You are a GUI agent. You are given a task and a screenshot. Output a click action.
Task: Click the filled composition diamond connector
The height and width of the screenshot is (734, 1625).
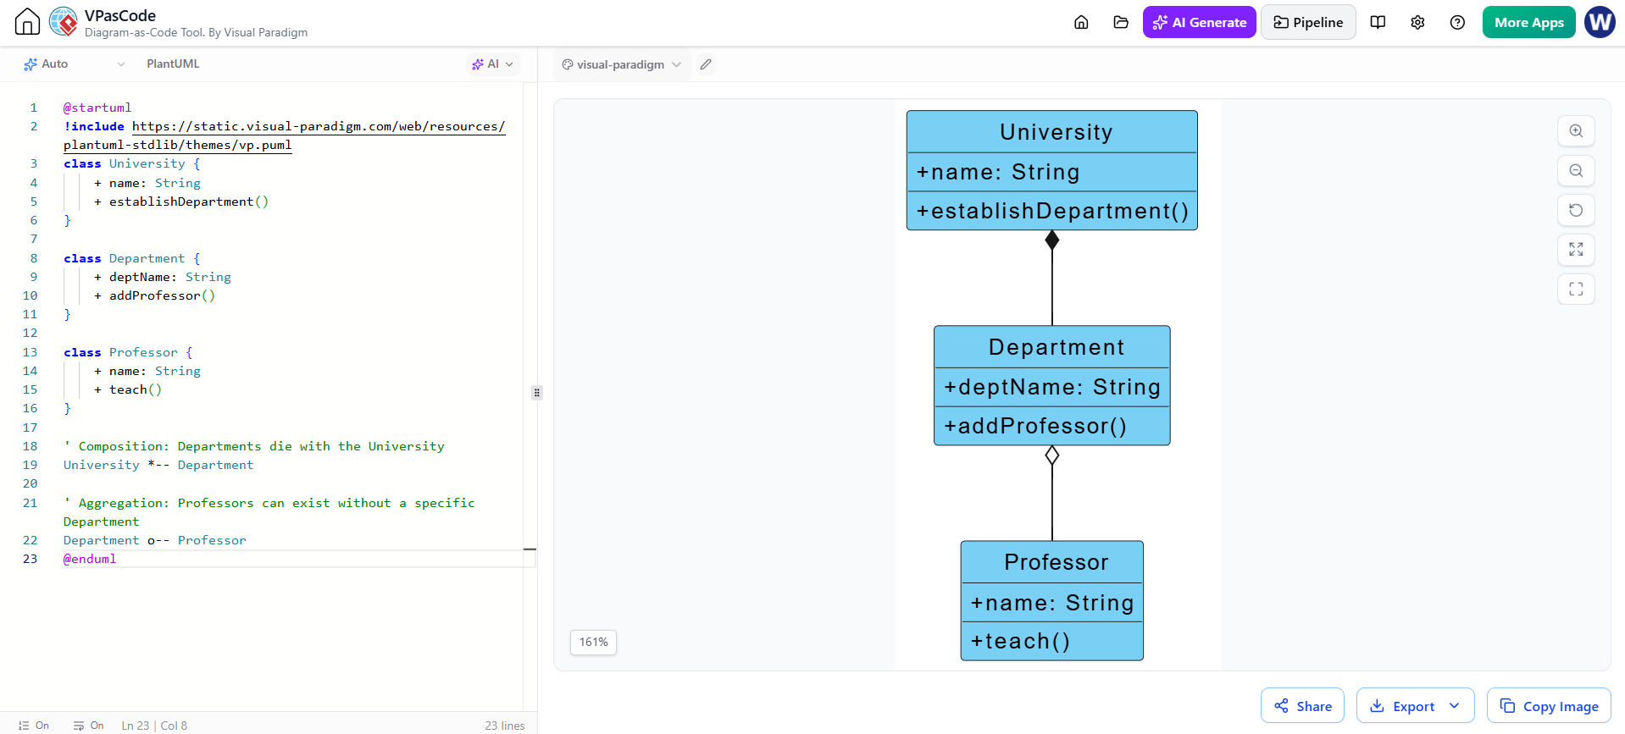pyautogui.click(x=1052, y=240)
